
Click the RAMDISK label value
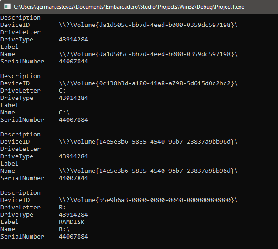[72, 222]
